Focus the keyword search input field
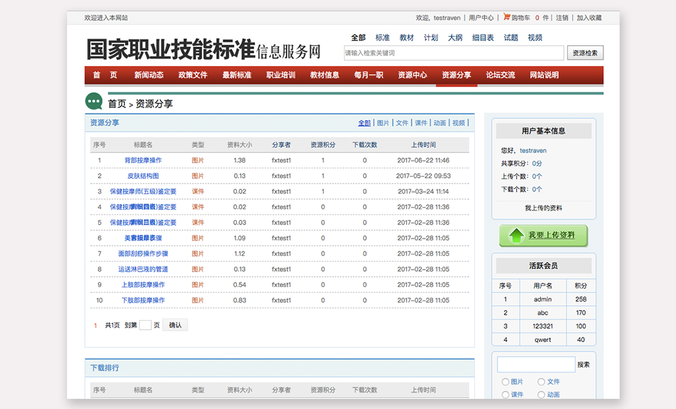Image resolution: width=676 pixels, height=409 pixels. (x=454, y=53)
